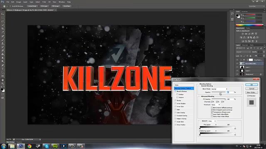Open the Blend If dropdown
This screenshot has height=149, width=266.
(212, 121)
